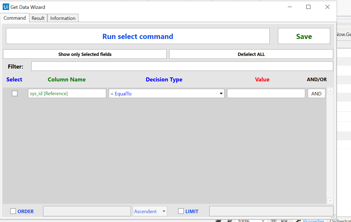351x222 pixels.
Task: Click the ORDER column text field
Action: (87, 211)
